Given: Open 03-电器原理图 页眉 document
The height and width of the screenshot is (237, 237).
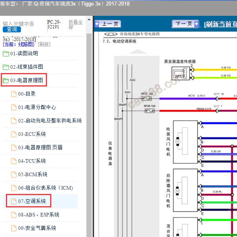Looking at the screenshot, I should point(40,147).
